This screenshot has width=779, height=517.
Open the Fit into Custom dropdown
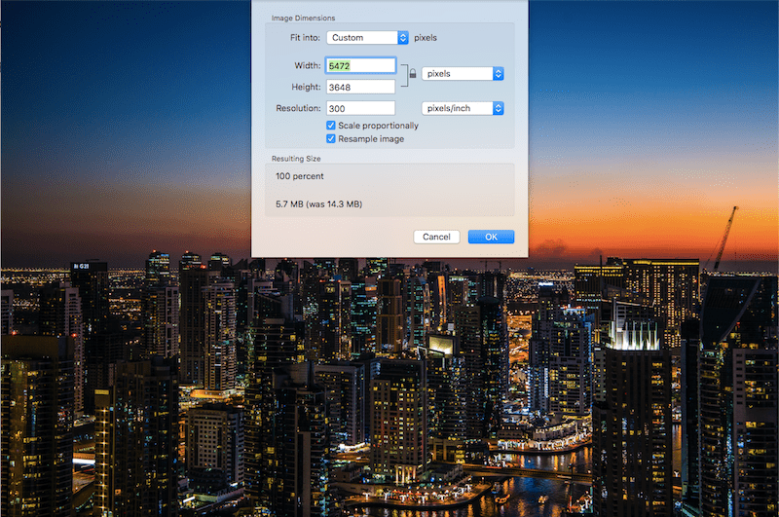click(x=367, y=38)
